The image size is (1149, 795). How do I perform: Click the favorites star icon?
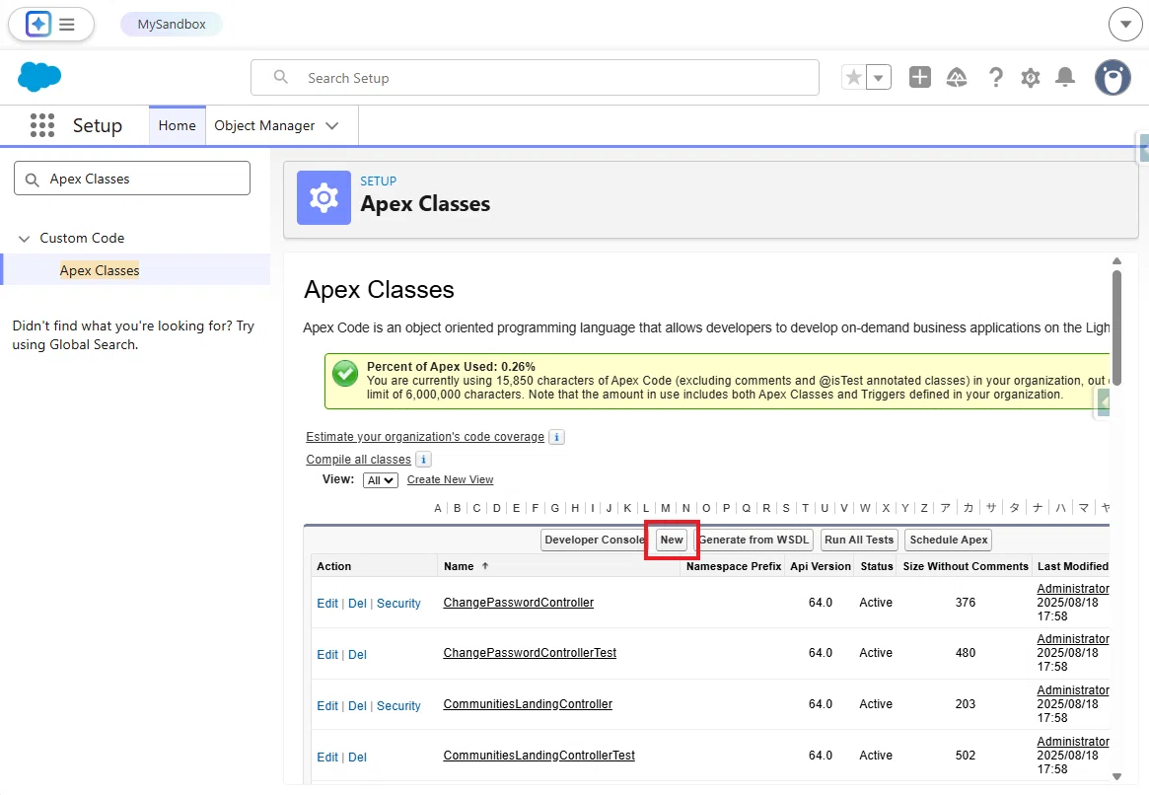point(854,77)
